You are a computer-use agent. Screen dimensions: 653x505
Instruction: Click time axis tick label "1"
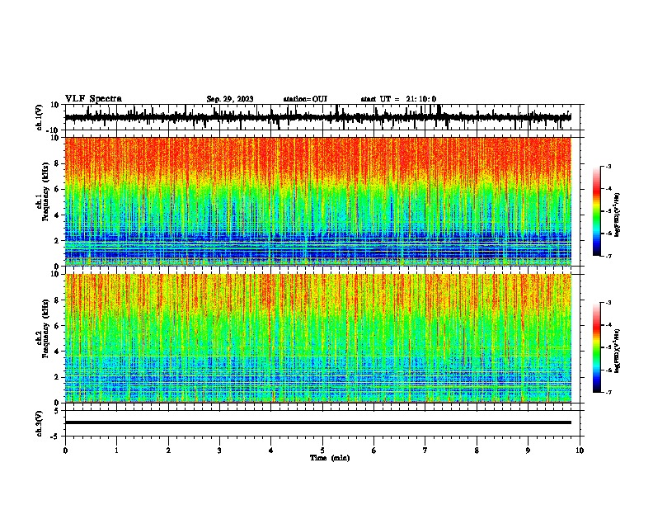[116, 451]
